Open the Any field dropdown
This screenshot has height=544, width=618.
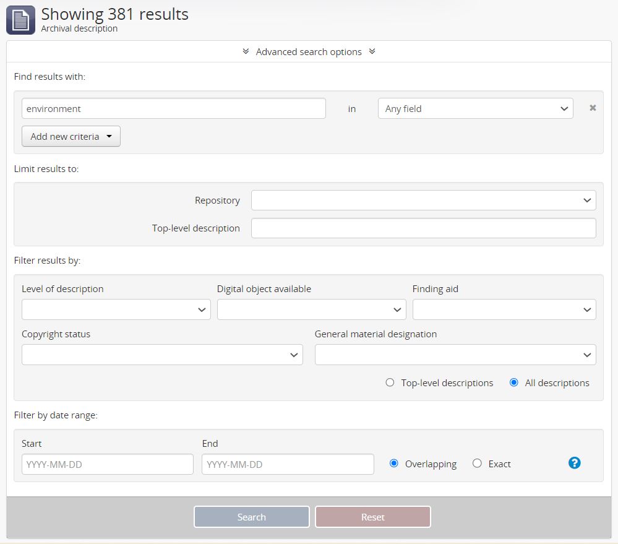coord(475,108)
